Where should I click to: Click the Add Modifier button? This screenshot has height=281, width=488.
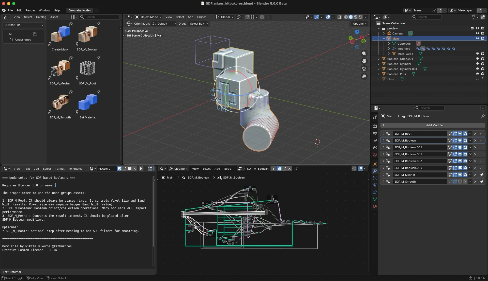tap(435, 125)
